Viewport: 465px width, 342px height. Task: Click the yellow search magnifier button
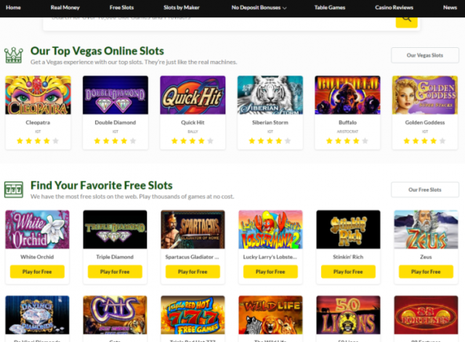click(406, 23)
